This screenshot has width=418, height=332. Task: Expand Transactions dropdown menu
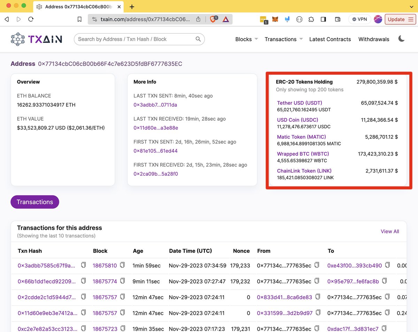(284, 39)
